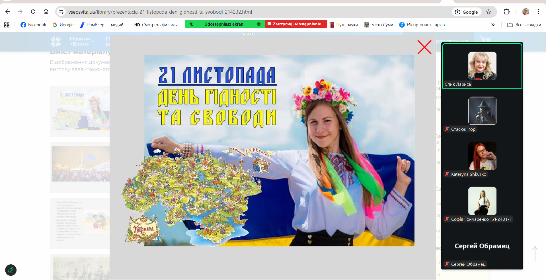The width and height of the screenshot is (546, 280).
Task: Reload the page
Action: 33,12
